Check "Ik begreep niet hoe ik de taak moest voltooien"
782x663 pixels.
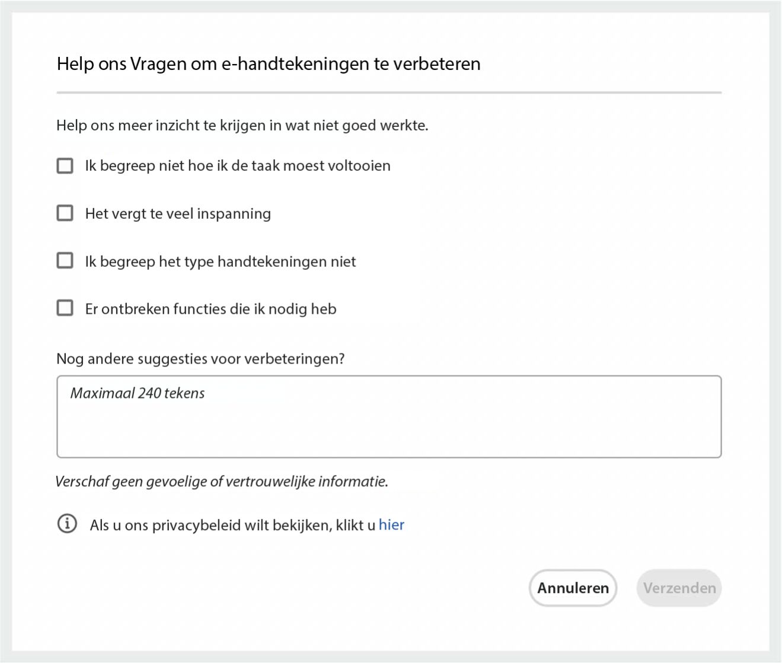click(x=65, y=165)
